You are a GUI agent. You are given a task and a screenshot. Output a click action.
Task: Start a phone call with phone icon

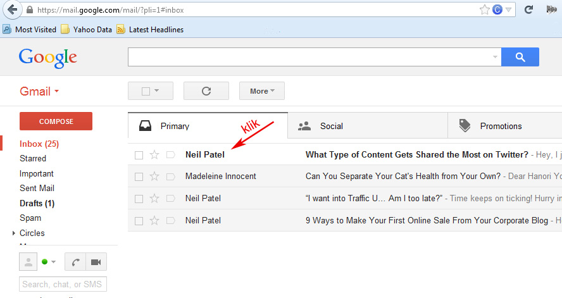click(75, 262)
